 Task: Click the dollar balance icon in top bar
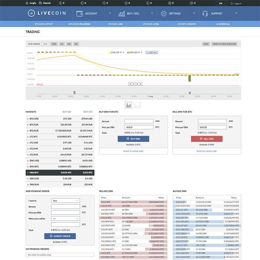pyautogui.click(x=60, y=3)
